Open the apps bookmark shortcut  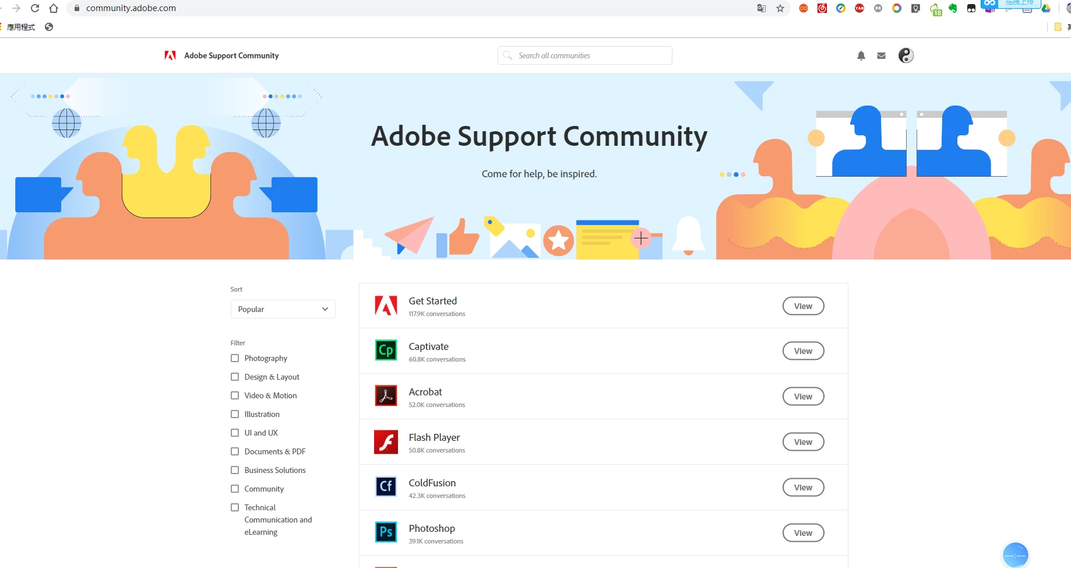[x=21, y=27]
